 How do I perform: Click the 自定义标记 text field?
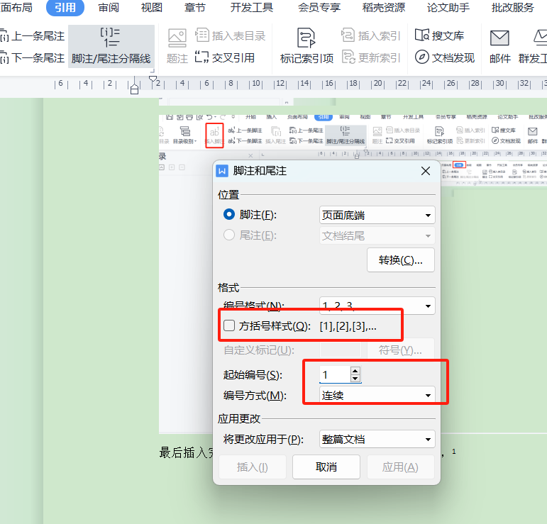[x=340, y=350]
